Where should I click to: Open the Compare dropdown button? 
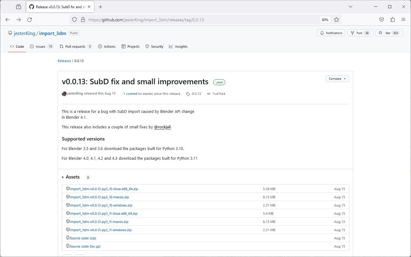[x=337, y=78]
